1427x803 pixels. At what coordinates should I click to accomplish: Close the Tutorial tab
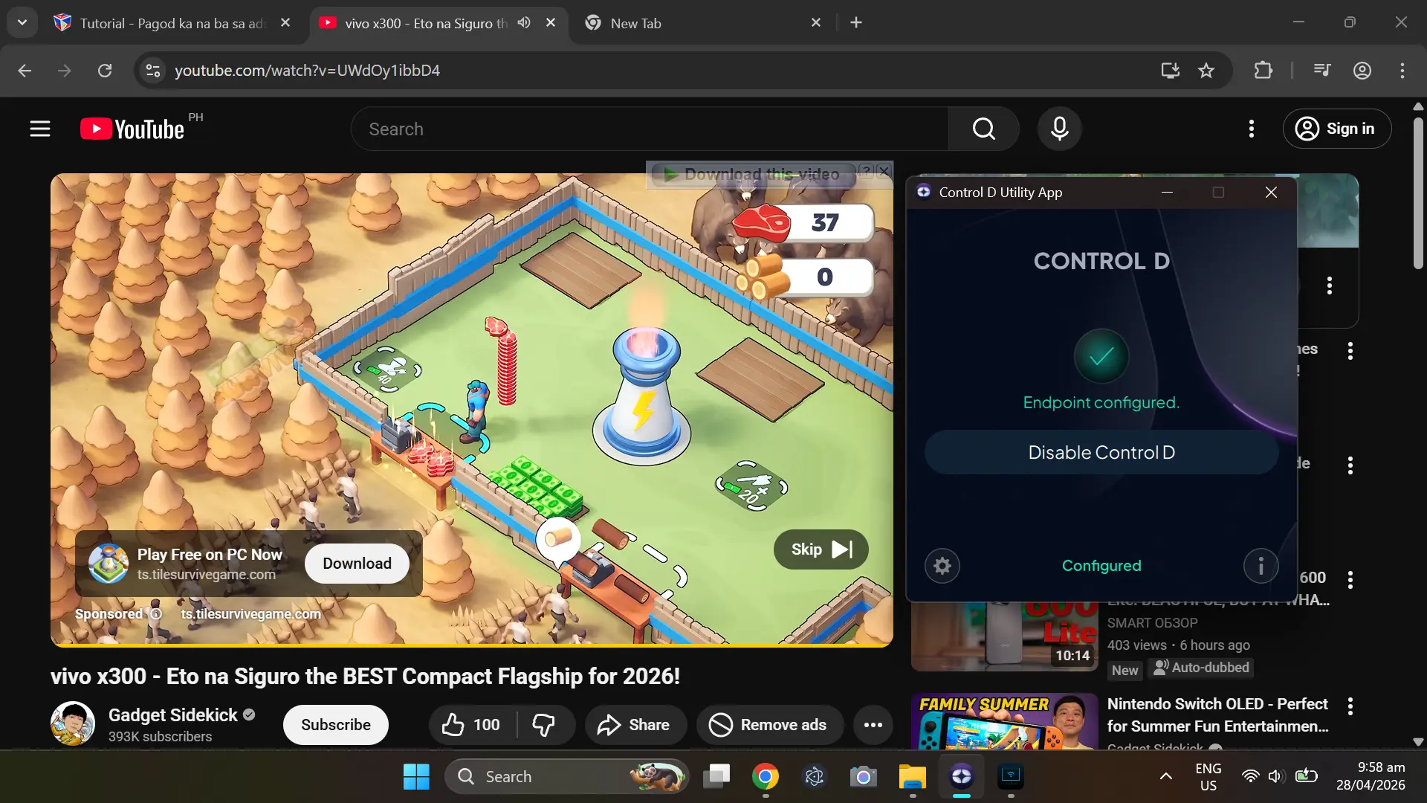(285, 23)
